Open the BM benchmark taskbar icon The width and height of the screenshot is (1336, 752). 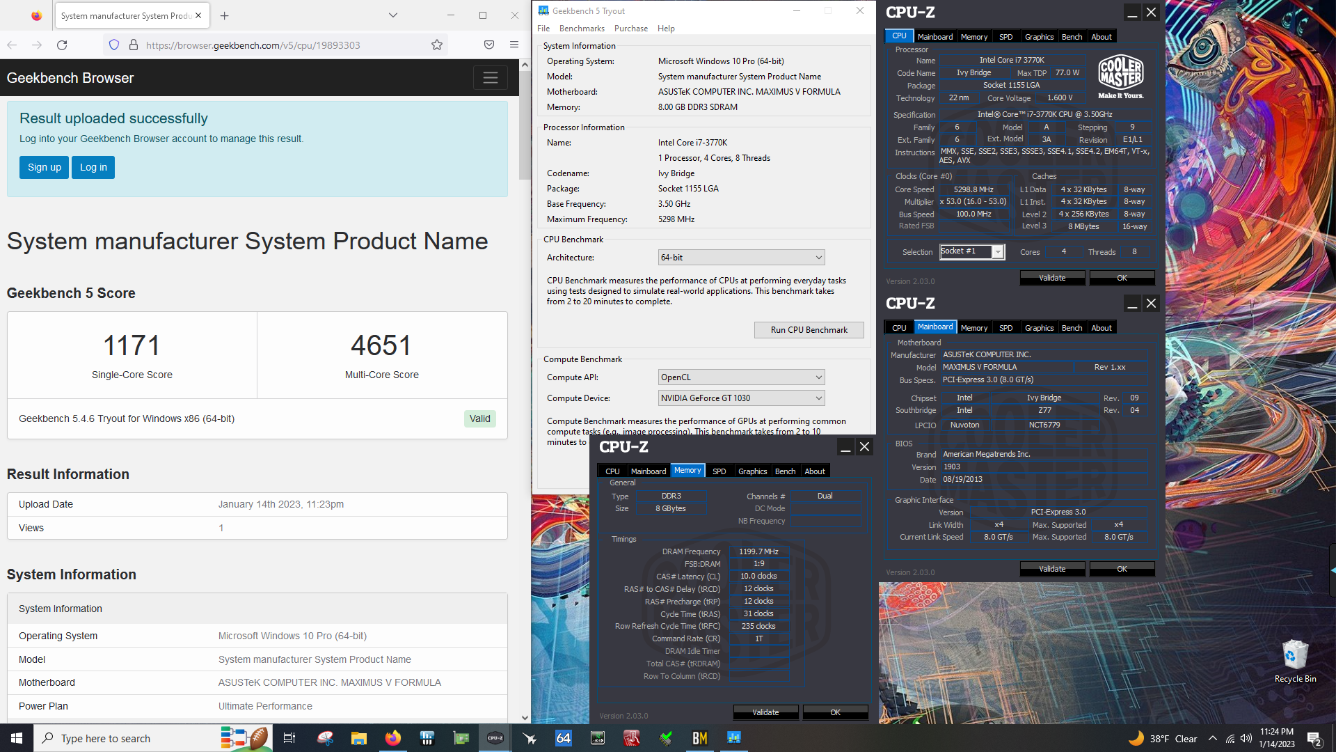pos(700,738)
